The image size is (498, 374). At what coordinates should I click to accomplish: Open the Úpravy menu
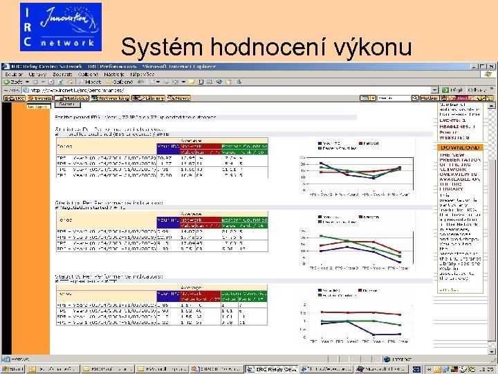pyautogui.click(x=37, y=74)
